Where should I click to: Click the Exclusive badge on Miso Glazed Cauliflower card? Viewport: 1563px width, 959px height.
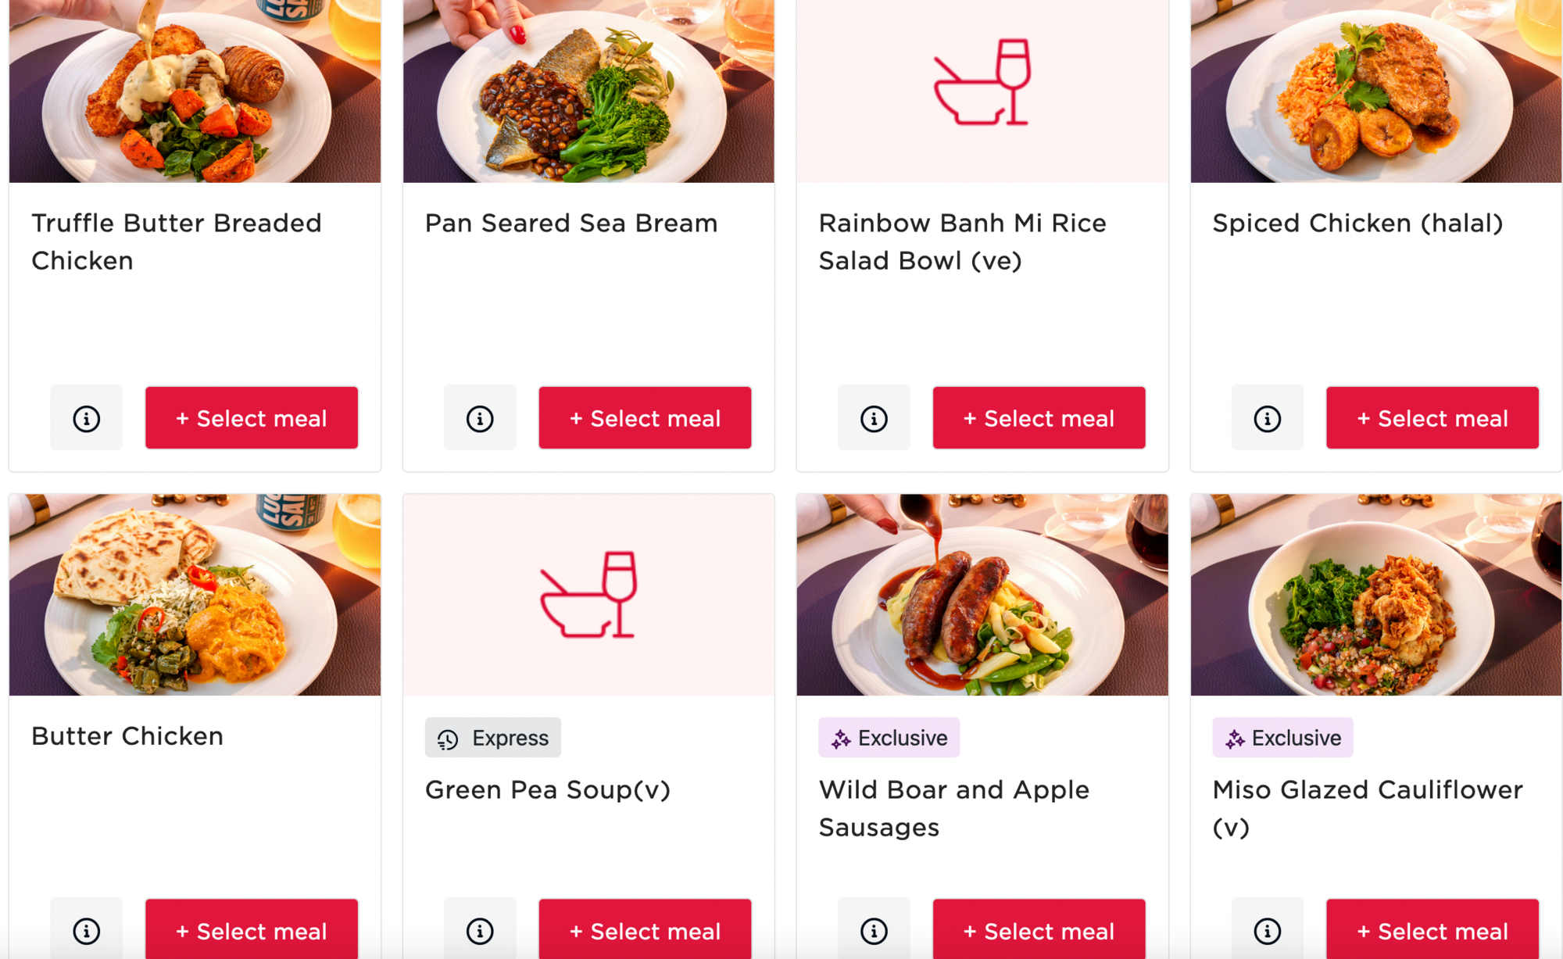coord(1282,736)
